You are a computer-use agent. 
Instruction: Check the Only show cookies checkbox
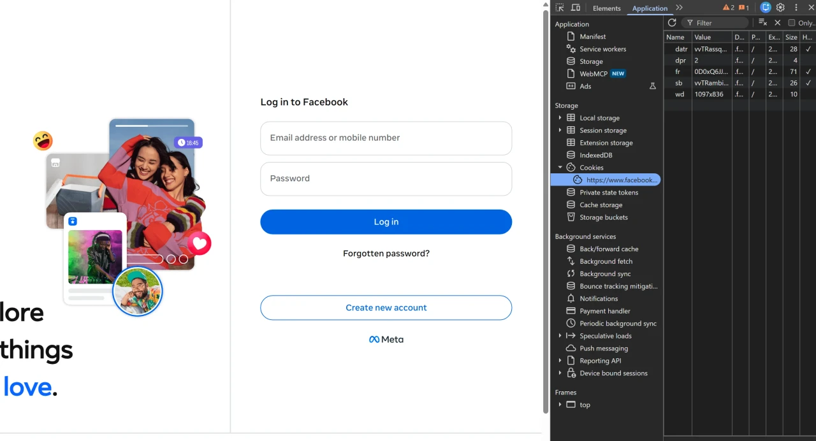(792, 23)
